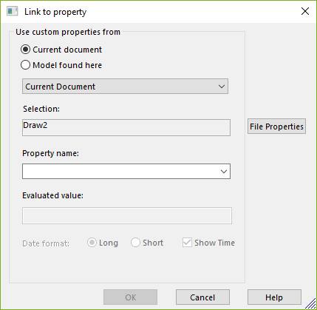Confirm with the OK button

[x=130, y=297]
